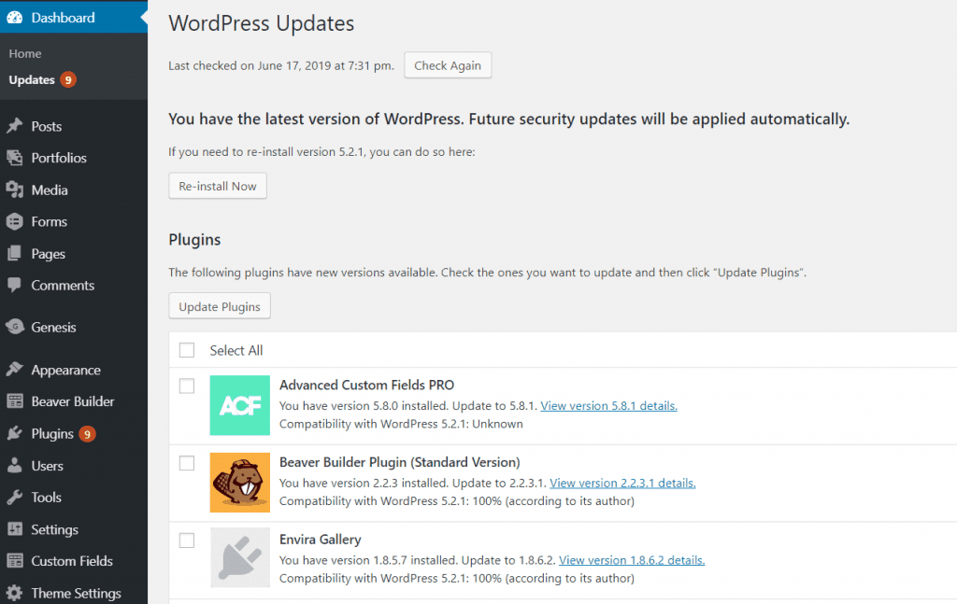This screenshot has height=604, width=957.
Task: Click the Posts pushpin icon
Action: pyautogui.click(x=15, y=126)
